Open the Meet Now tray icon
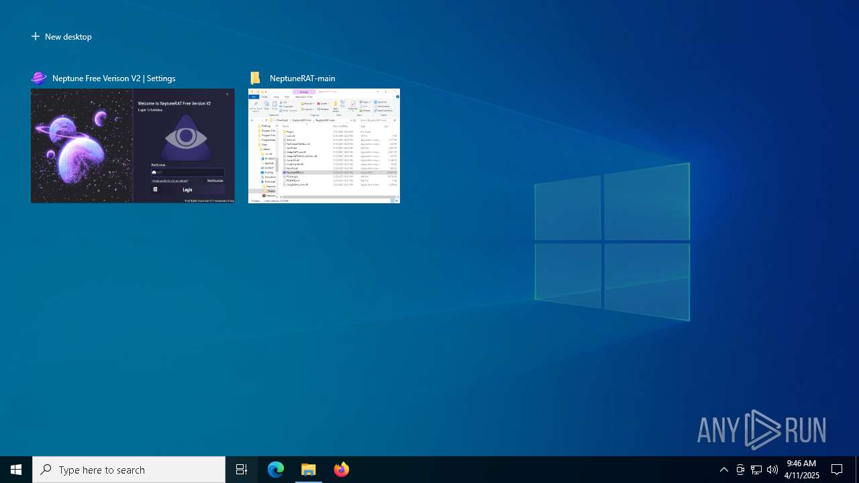The image size is (859, 483). 740,470
